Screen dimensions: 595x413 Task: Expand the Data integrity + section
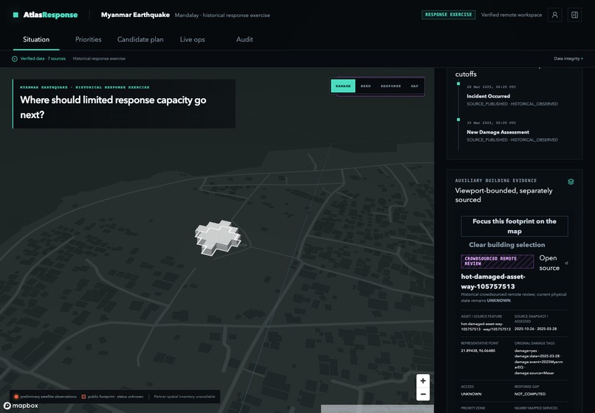568,59
